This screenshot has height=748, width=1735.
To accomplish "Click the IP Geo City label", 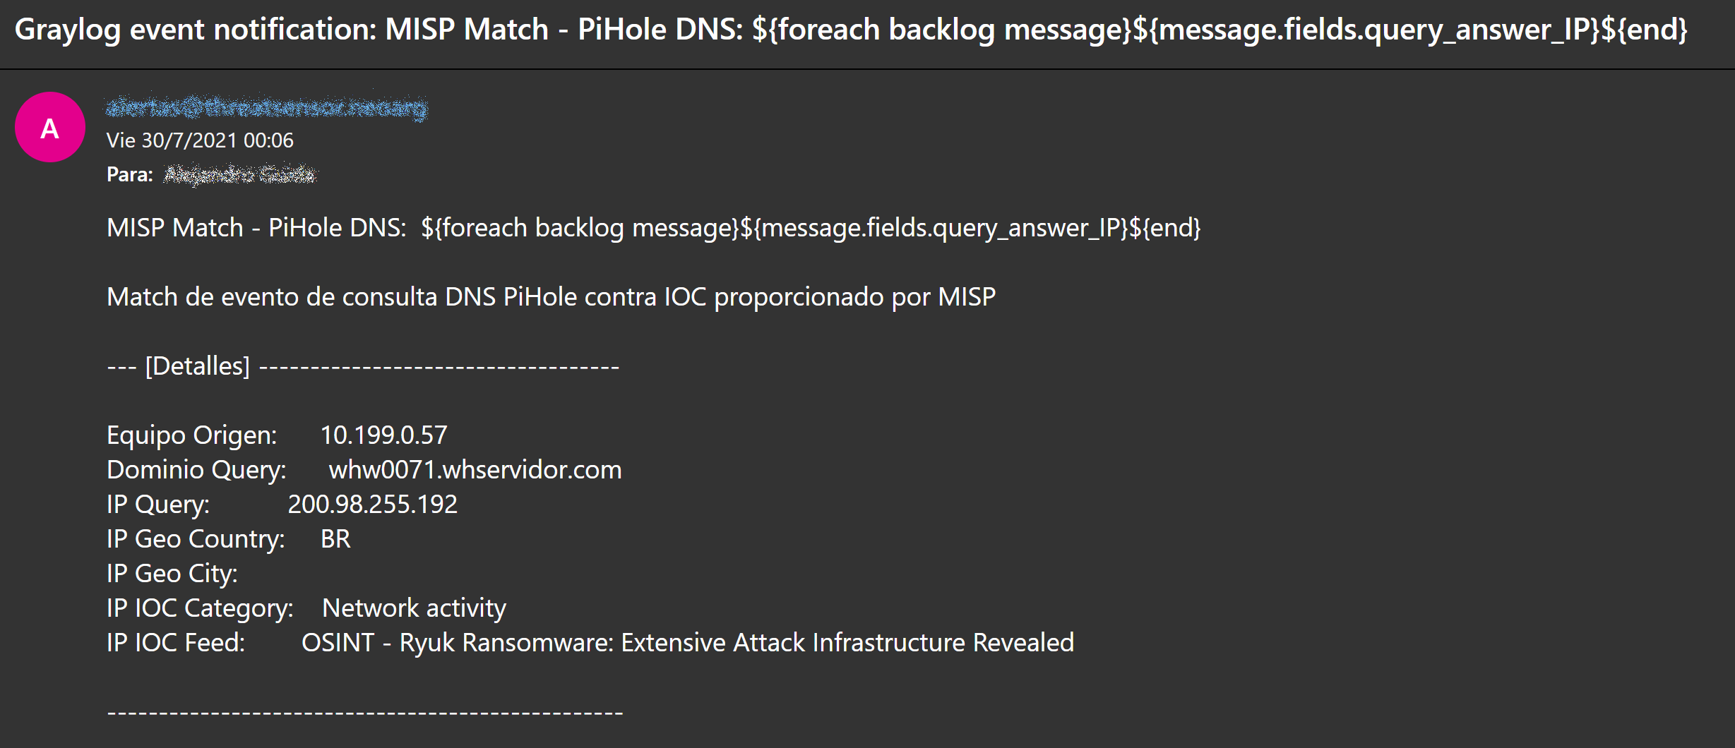I will (x=172, y=574).
